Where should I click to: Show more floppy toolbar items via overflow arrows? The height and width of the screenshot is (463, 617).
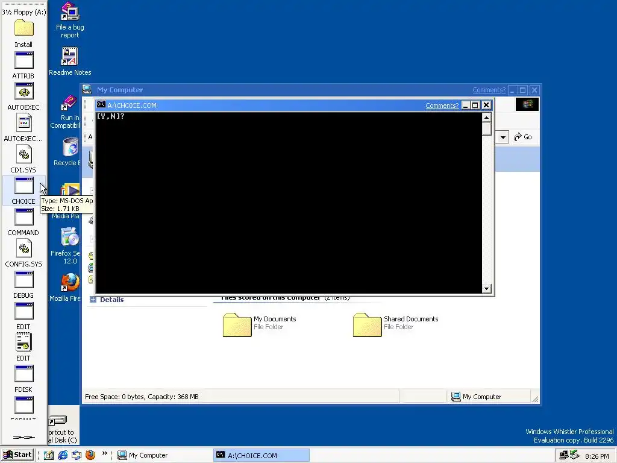pos(23,437)
